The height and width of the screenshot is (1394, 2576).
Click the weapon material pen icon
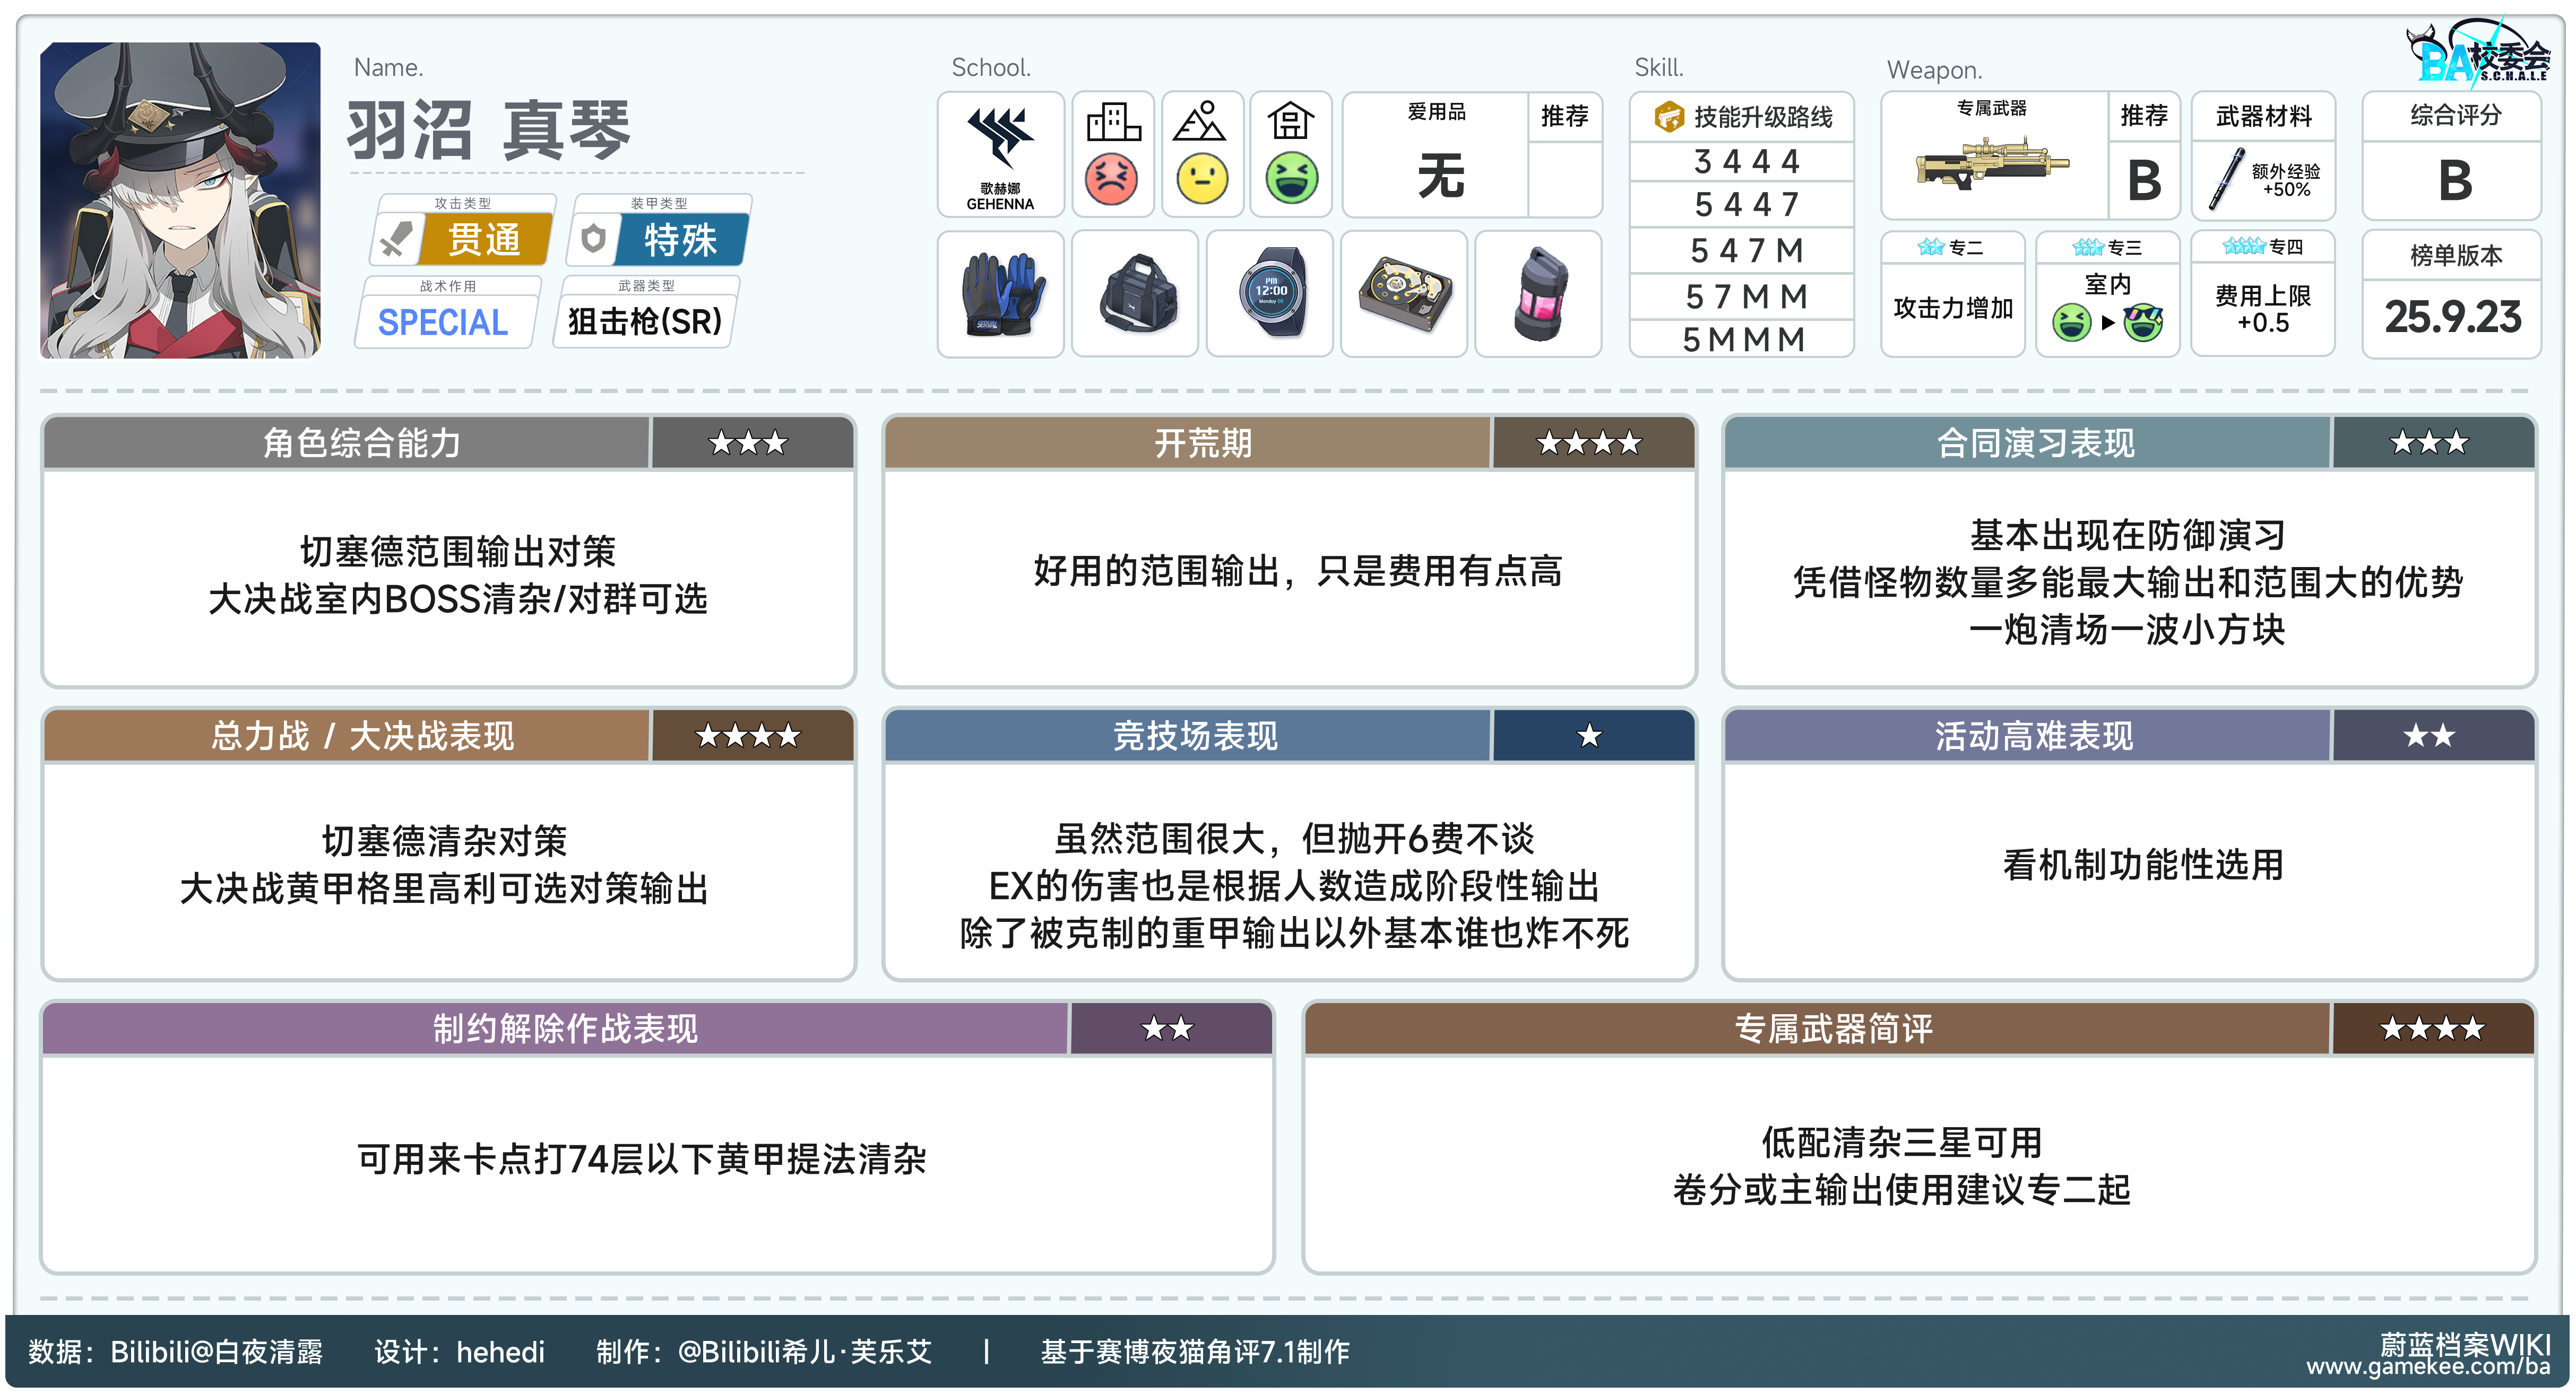(2227, 180)
